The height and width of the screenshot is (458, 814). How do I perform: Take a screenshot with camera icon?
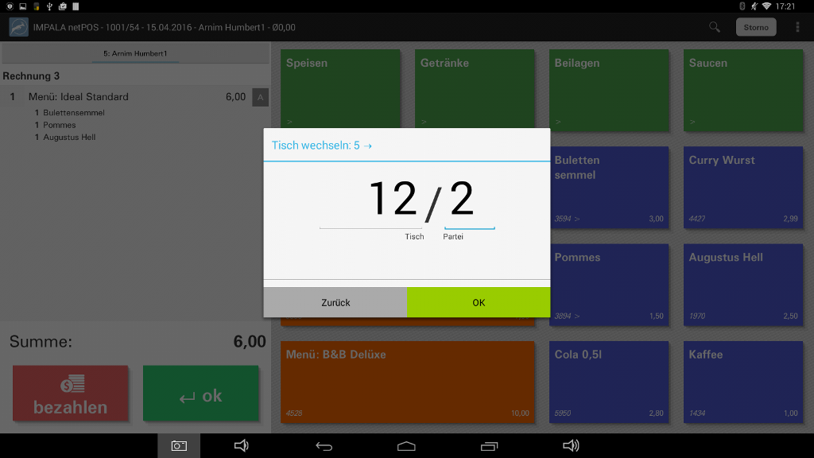(179, 446)
